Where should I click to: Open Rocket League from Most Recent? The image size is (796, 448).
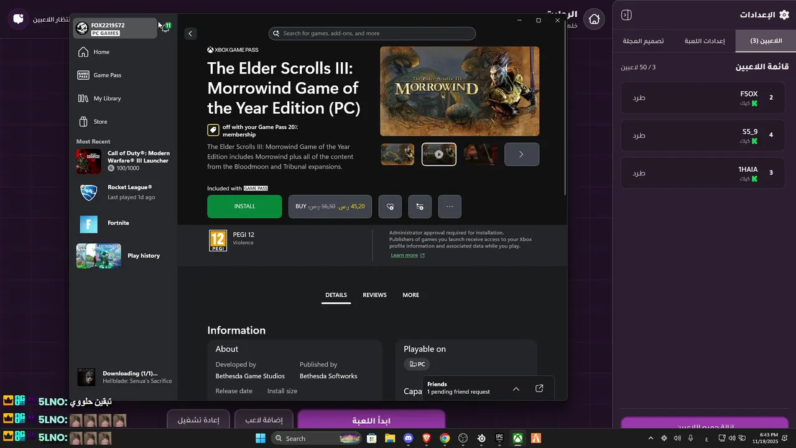[124, 192]
